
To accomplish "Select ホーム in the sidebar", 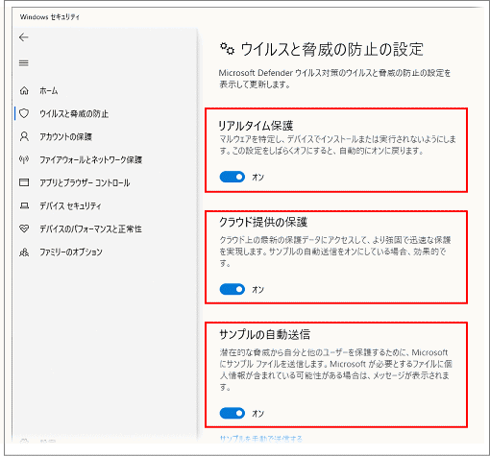I will [x=49, y=91].
